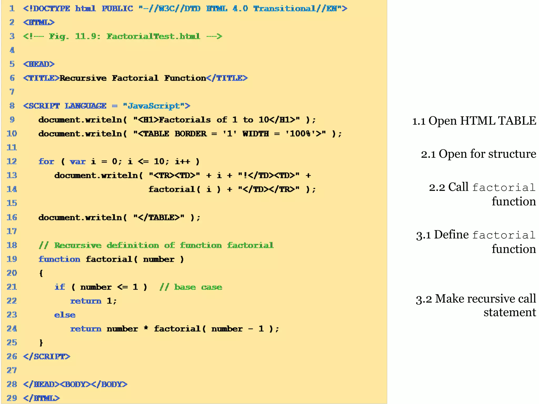Click the 'else' keyword on line 23
Viewport: 539px width, 404px height.
click(65, 315)
